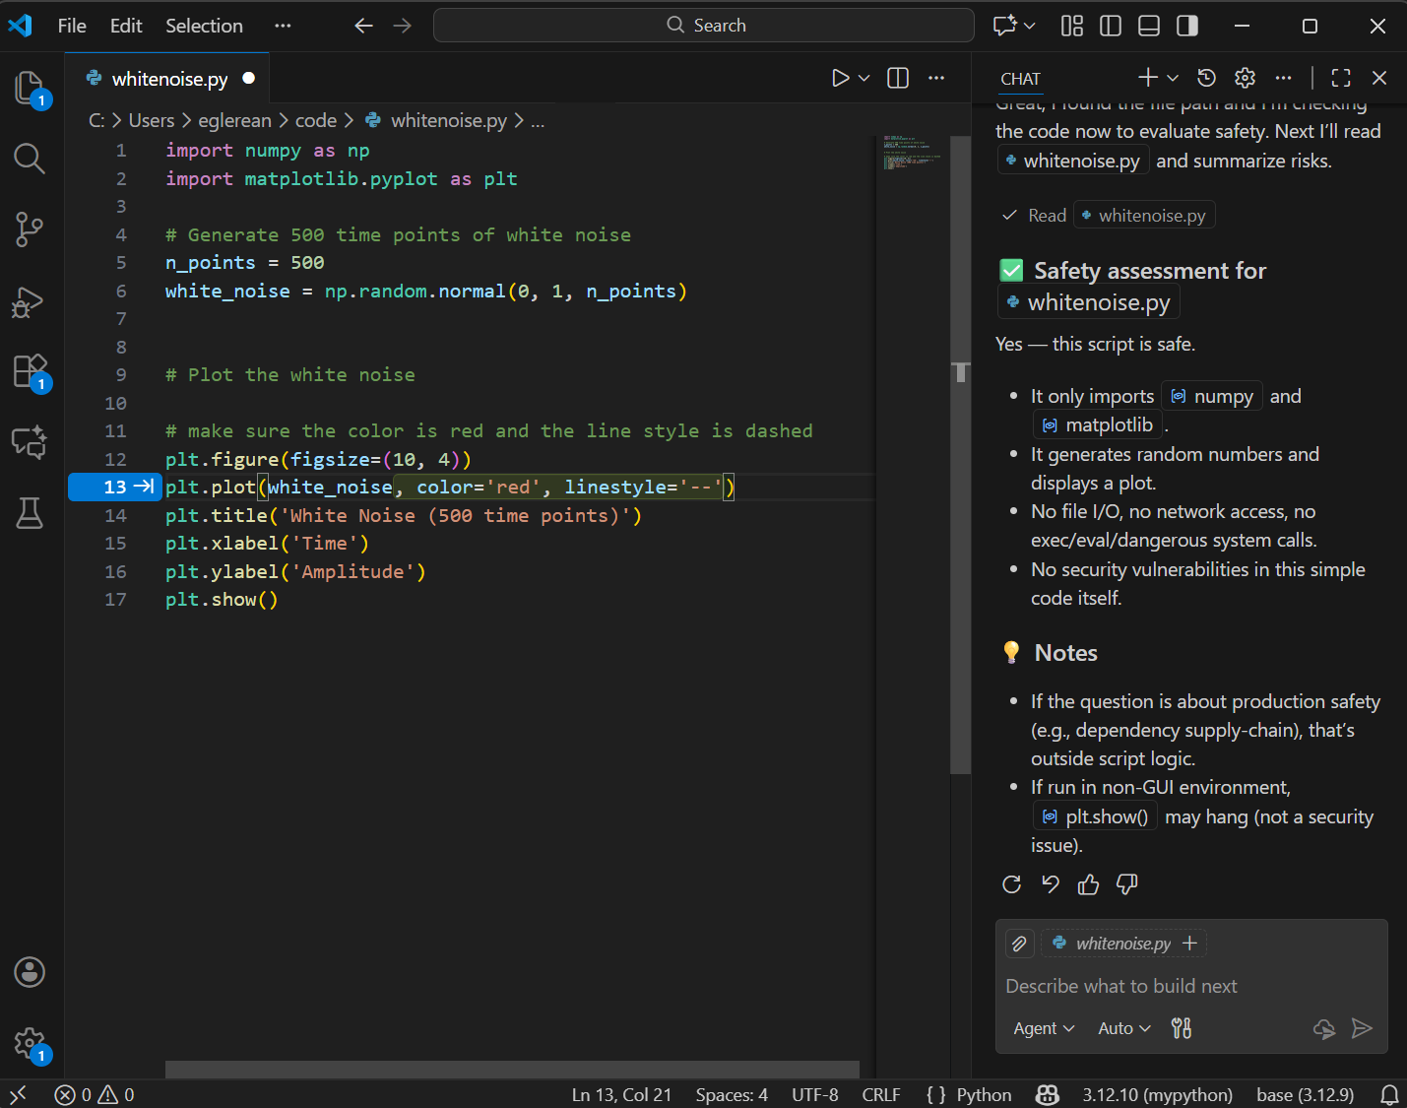Click the chat history icon
Viewport: 1407px width, 1108px height.
click(1206, 78)
